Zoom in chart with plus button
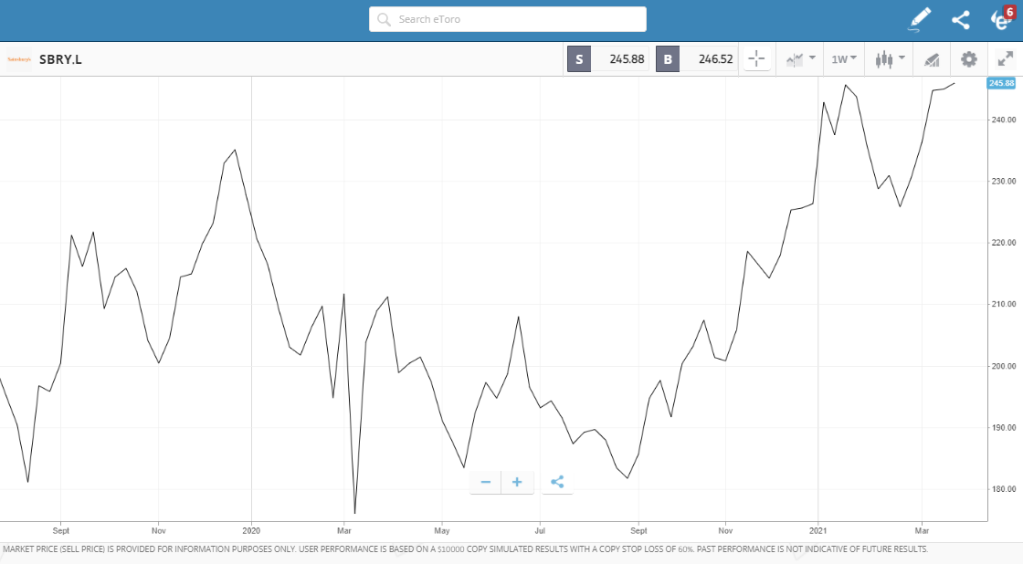 point(517,482)
